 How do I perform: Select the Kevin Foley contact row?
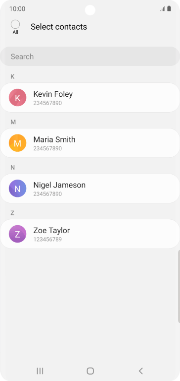pyautogui.click(x=90, y=98)
